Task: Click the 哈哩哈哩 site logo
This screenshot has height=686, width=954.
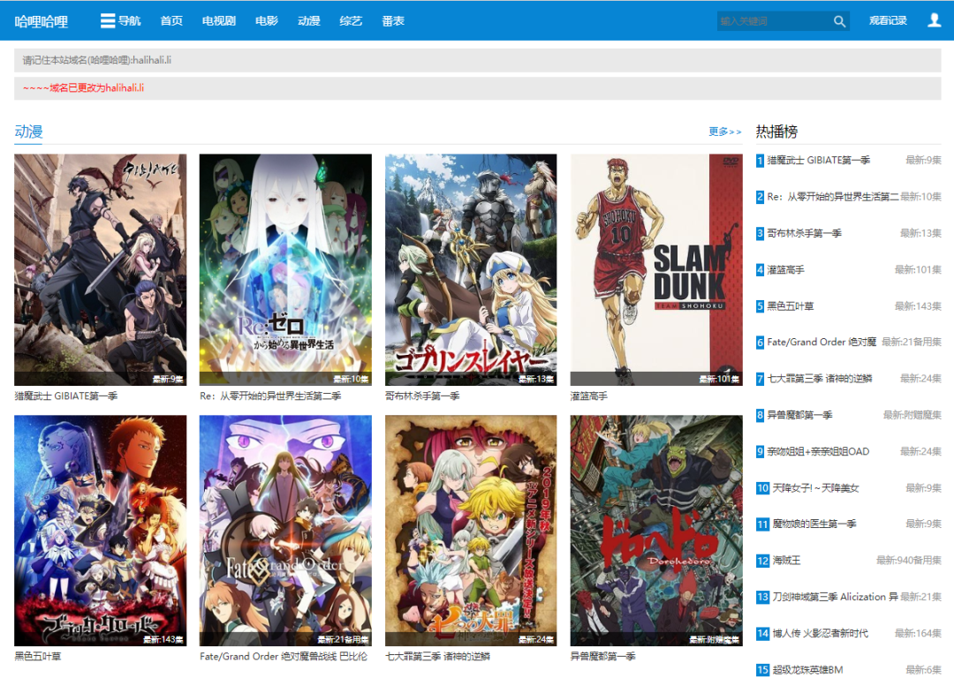Action: tap(42, 21)
